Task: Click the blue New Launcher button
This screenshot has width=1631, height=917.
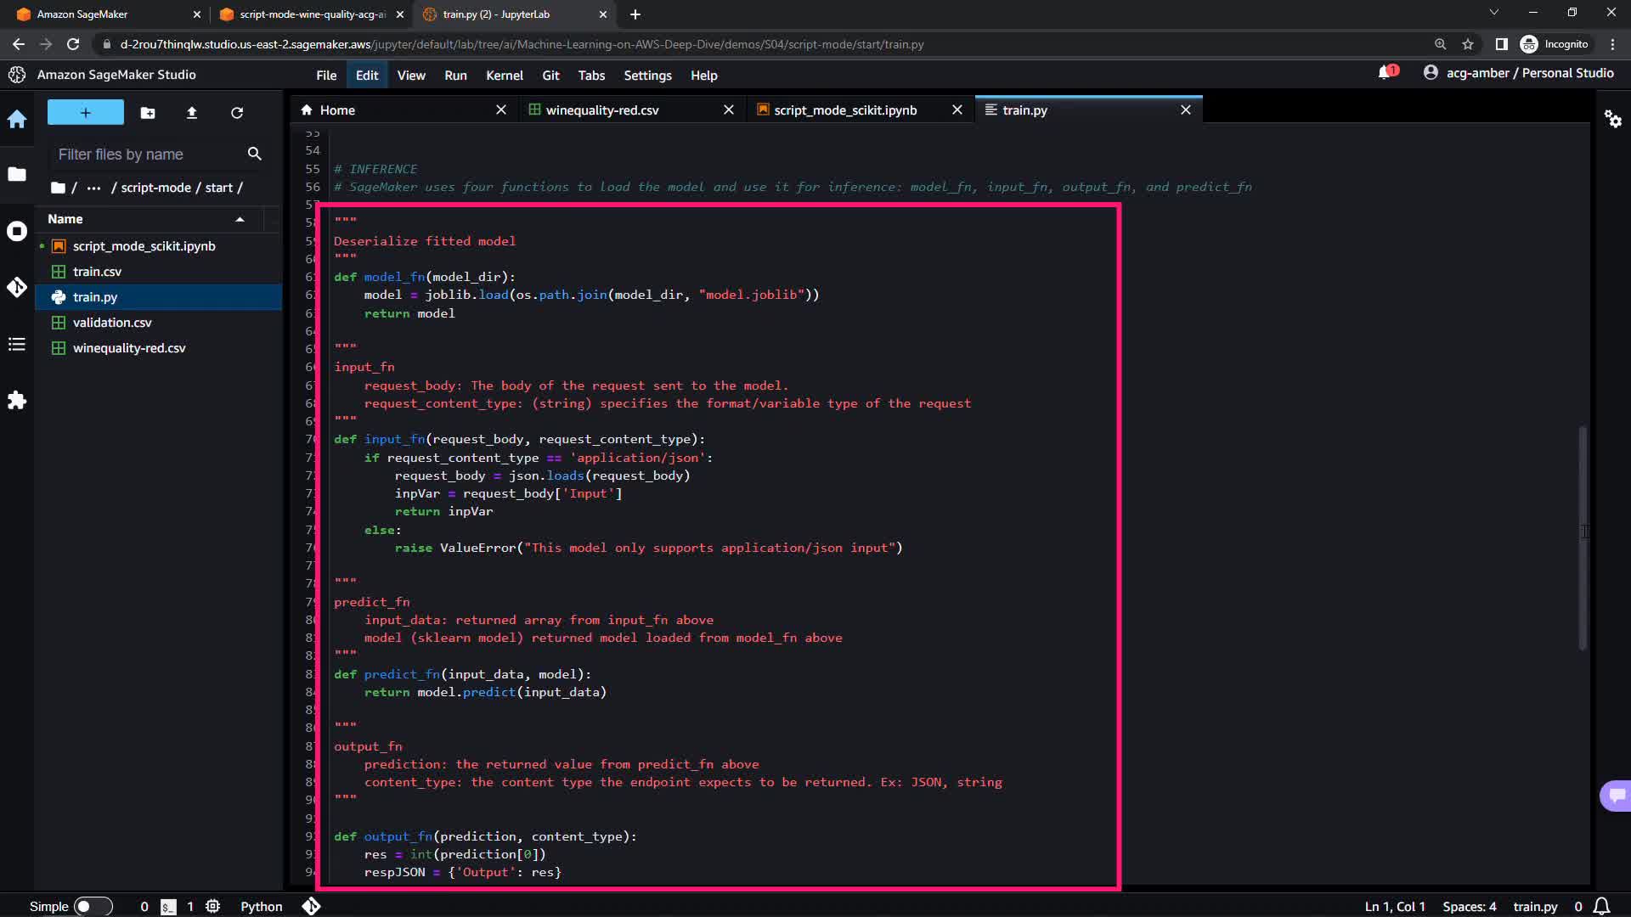Action: pos(85,113)
